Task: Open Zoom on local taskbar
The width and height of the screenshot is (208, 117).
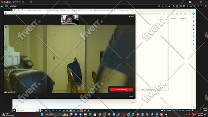Action: pyautogui.click(x=157, y=114)
